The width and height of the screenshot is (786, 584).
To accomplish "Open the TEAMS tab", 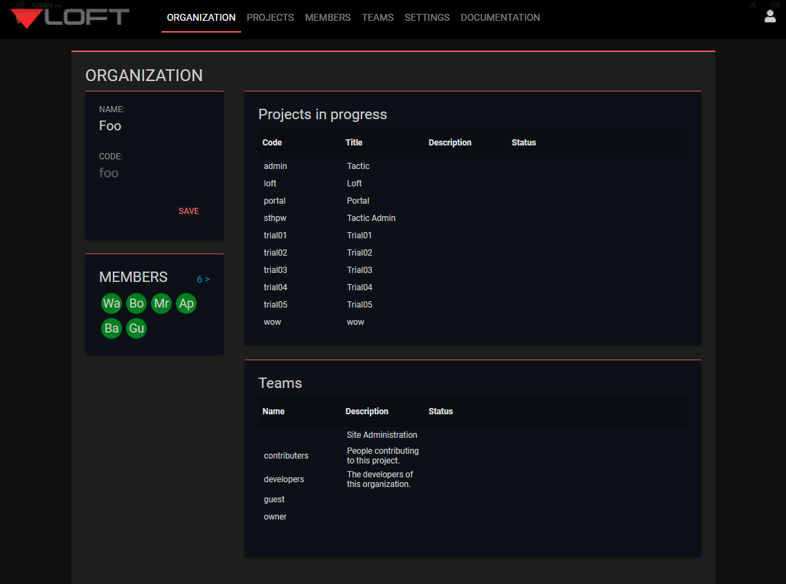I will [x=377, y=17].
